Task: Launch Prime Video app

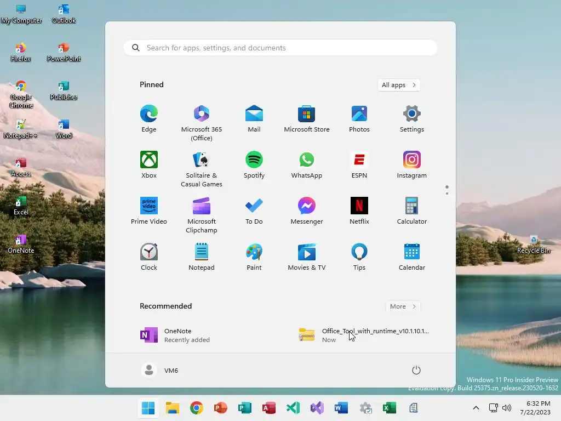Action: (149, 211)
